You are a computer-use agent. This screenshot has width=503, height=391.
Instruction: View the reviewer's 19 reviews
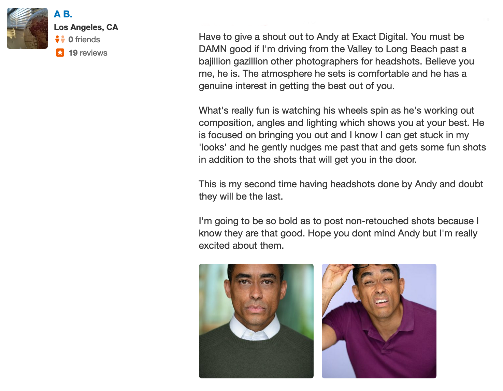click(88, 53)
